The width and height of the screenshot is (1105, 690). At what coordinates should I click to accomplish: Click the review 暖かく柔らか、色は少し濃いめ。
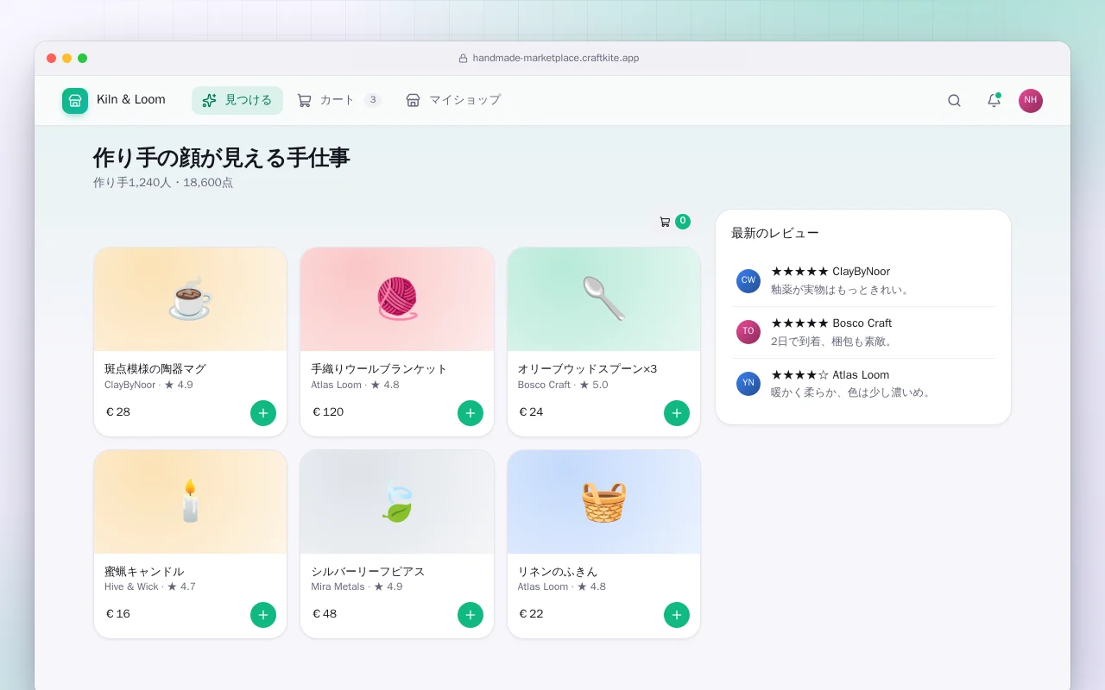click(x=852, y=392)
